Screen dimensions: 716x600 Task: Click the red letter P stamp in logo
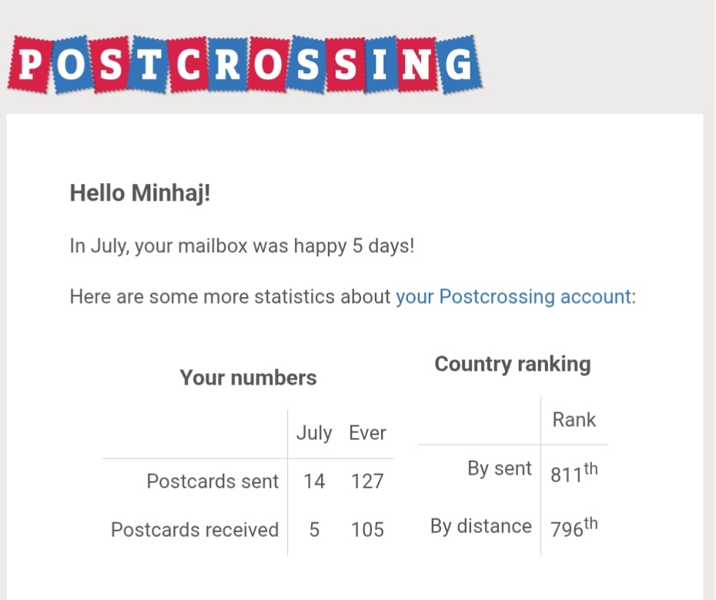pyautogui.click(x=30, y=65)
